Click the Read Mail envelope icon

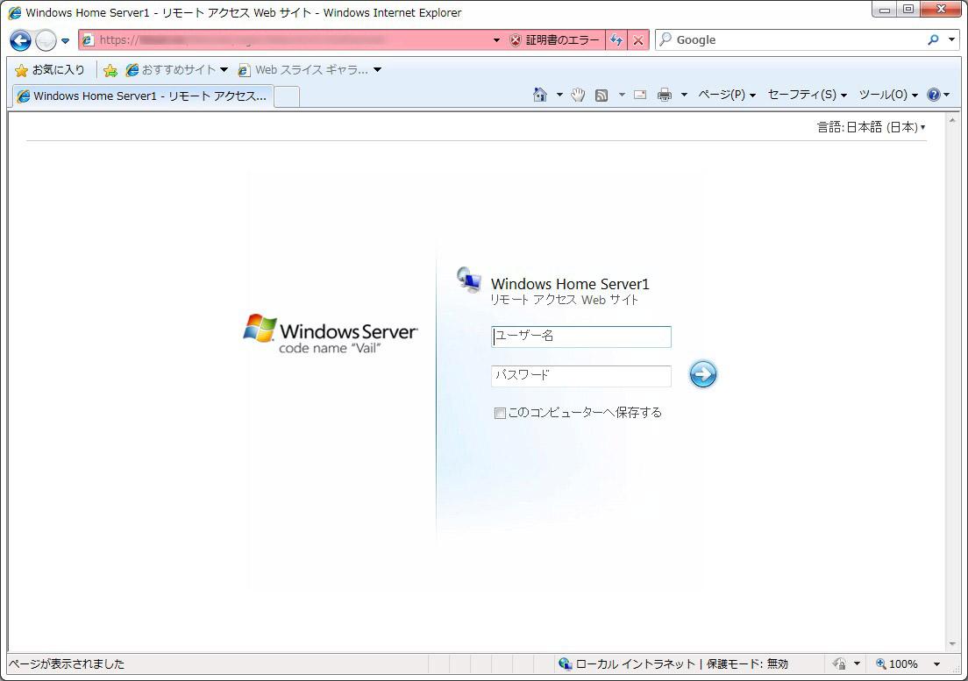(640, 95)
